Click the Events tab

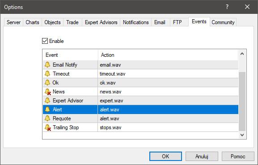point(199,21)
